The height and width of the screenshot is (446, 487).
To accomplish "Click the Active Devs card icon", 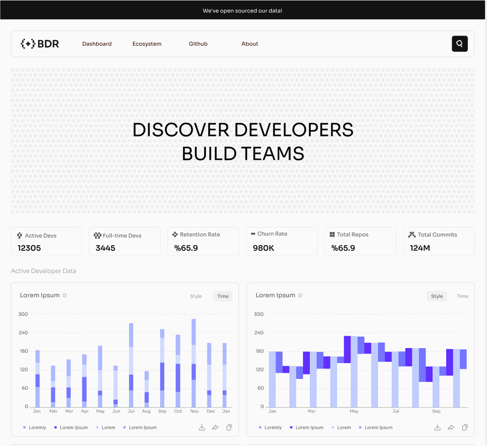I will click(19, 235).
